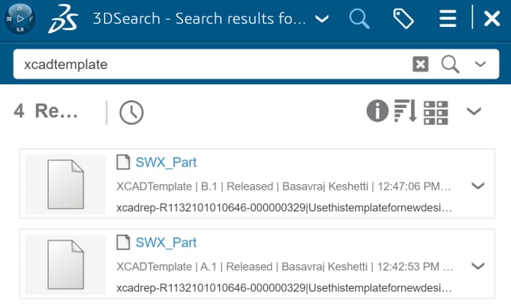This screenshot has width=511, height=304.
Task: Click the Dassault Systèmes 3DS logo
Action: tap(64, 19)
